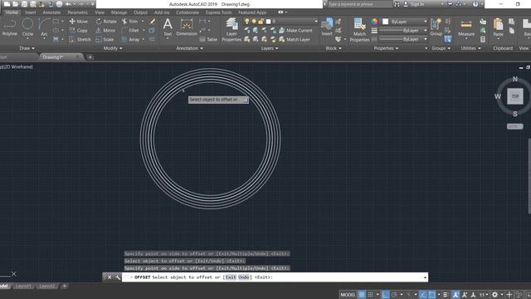The width and height of the screenshot is (531, 299).
Task: Click the Move tool
Action: [79, 22]
